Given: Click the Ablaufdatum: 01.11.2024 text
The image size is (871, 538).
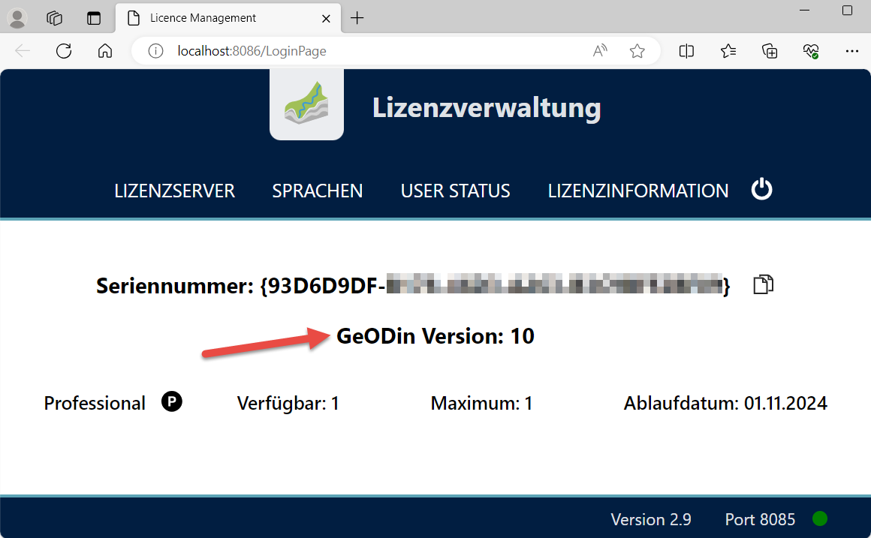Looking at the screenshot, I should 725,403.
